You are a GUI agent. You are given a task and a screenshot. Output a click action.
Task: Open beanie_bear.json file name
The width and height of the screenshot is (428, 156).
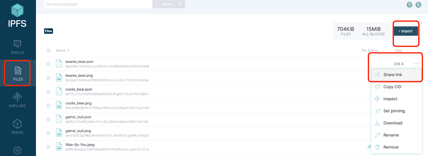79,62
